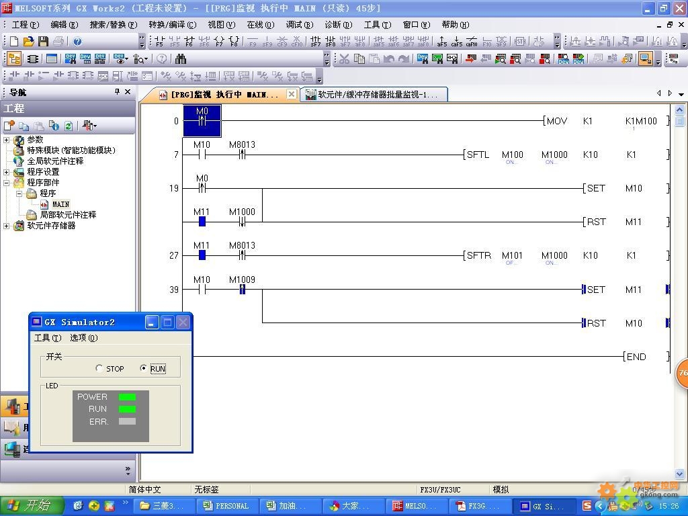Click the copy icon in toolbar
This screenshot has height=516, width=688.
pyautogui.click(x=359, y=58)
